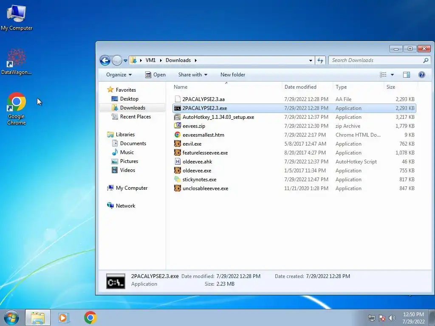Select the featurelesseevee.exe icon
Image resolution: width=435 pixels, height=326 pixels.
[178, 152]
